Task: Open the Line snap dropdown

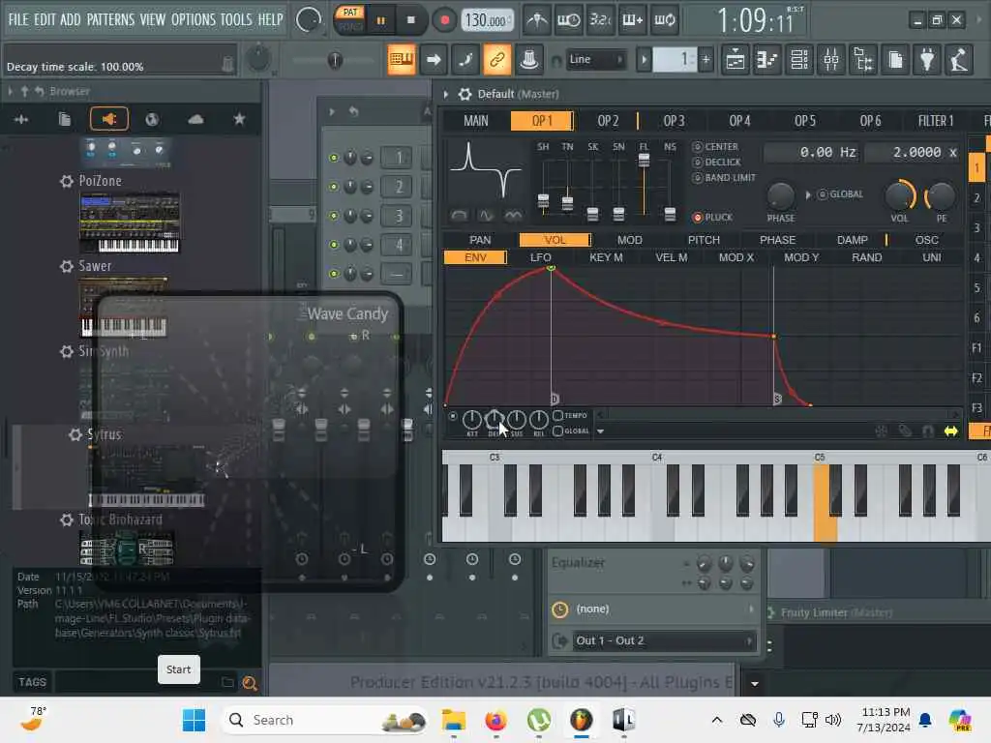Action: pos(595,59)
